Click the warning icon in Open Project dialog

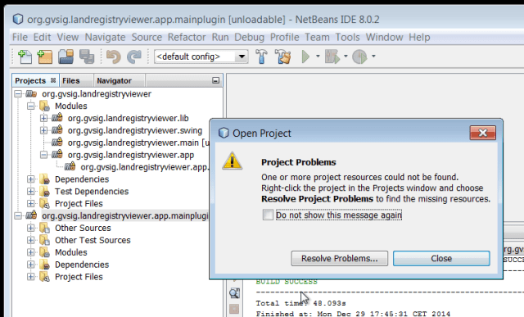click(233, 161)
